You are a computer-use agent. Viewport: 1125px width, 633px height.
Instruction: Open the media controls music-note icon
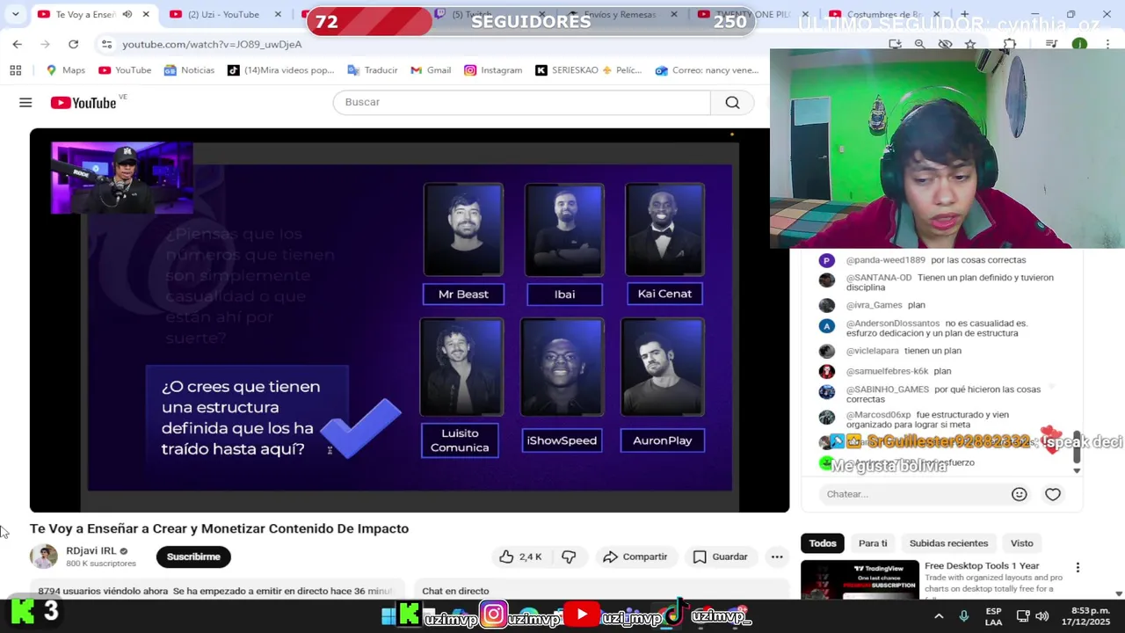click(1052, 44)
